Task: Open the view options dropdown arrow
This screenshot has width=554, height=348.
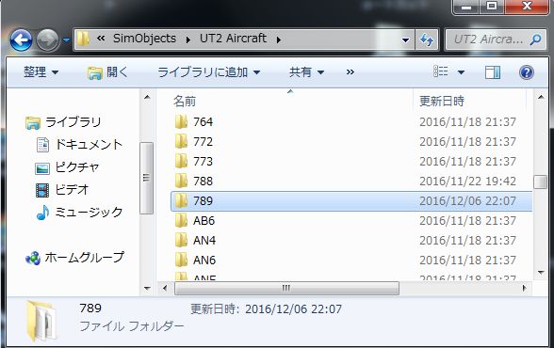Action: tap(461, 72)
